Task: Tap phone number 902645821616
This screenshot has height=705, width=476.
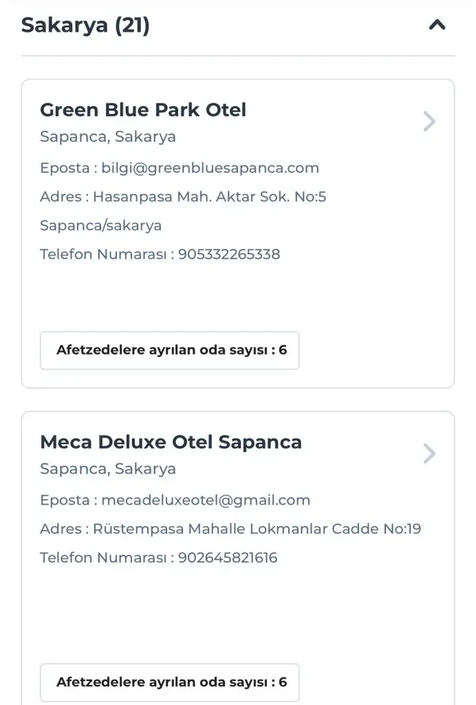Action: pos(228,558)
